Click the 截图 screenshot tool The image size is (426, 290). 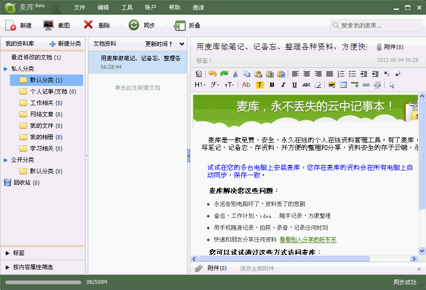(56, 26)
